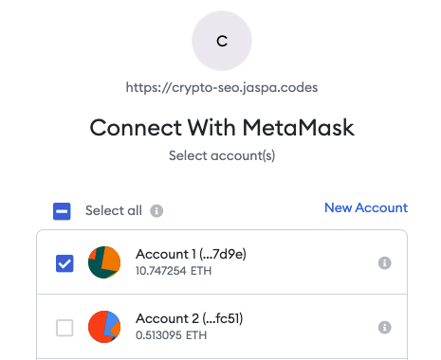The height and width of the screenshot is (360, 441).
Task: Click the crypto-seo.jaspa.codes URL
Action: [x=222, y=87]
